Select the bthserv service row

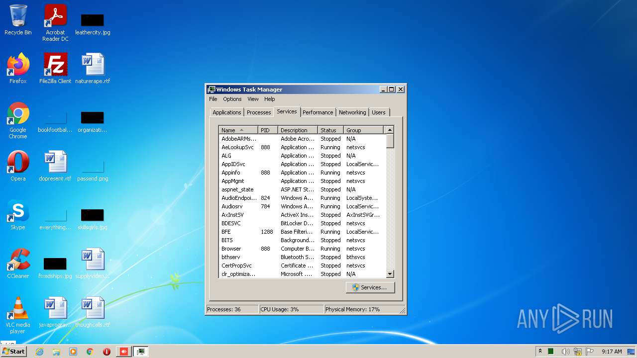click(x=302, y=257)
